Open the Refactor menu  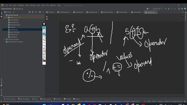coord(33,5)
